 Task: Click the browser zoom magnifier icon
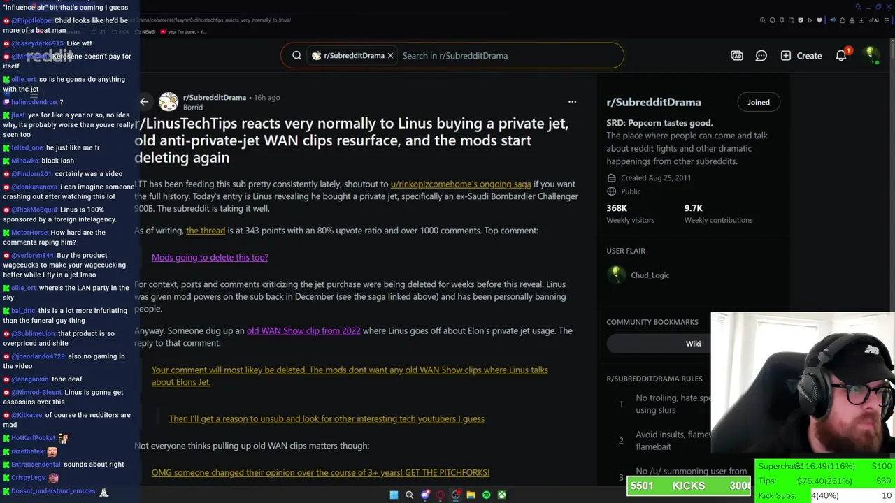[x=763, y=20]
